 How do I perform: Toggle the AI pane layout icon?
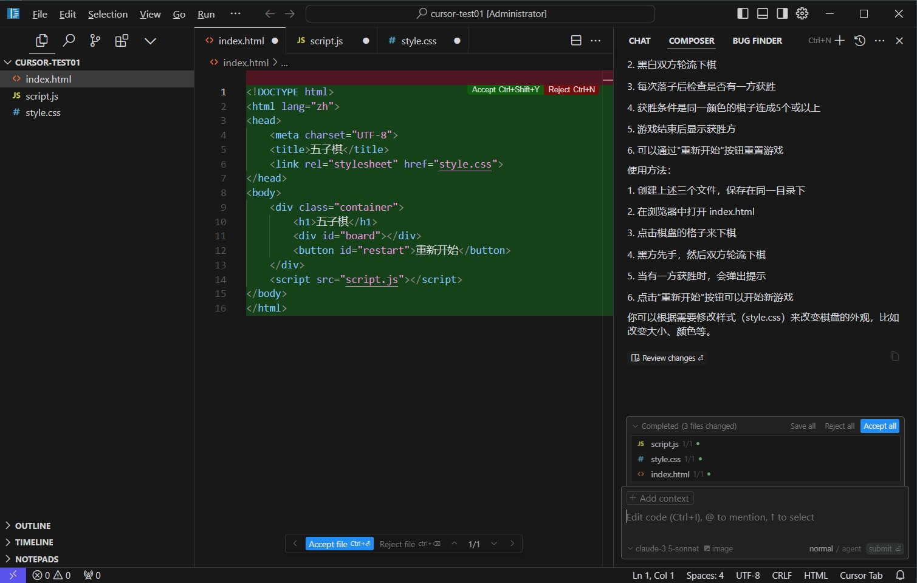782,13
